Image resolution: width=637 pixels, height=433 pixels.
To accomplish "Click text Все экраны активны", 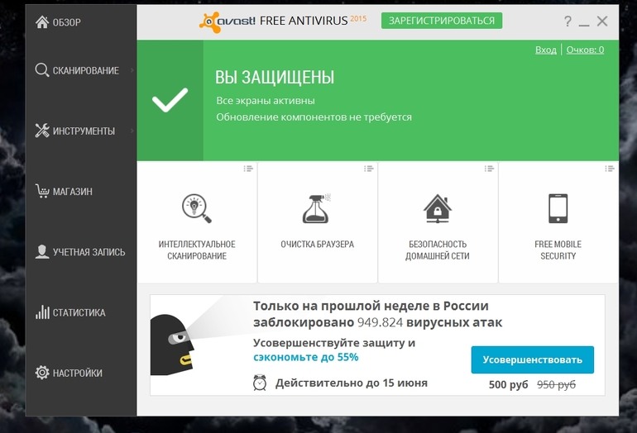I will (x=266, y=101).
